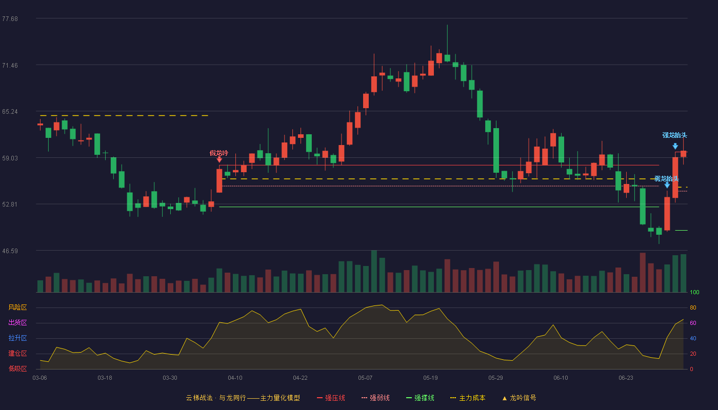Click the 59.03 price axis label

coord(10,158)
